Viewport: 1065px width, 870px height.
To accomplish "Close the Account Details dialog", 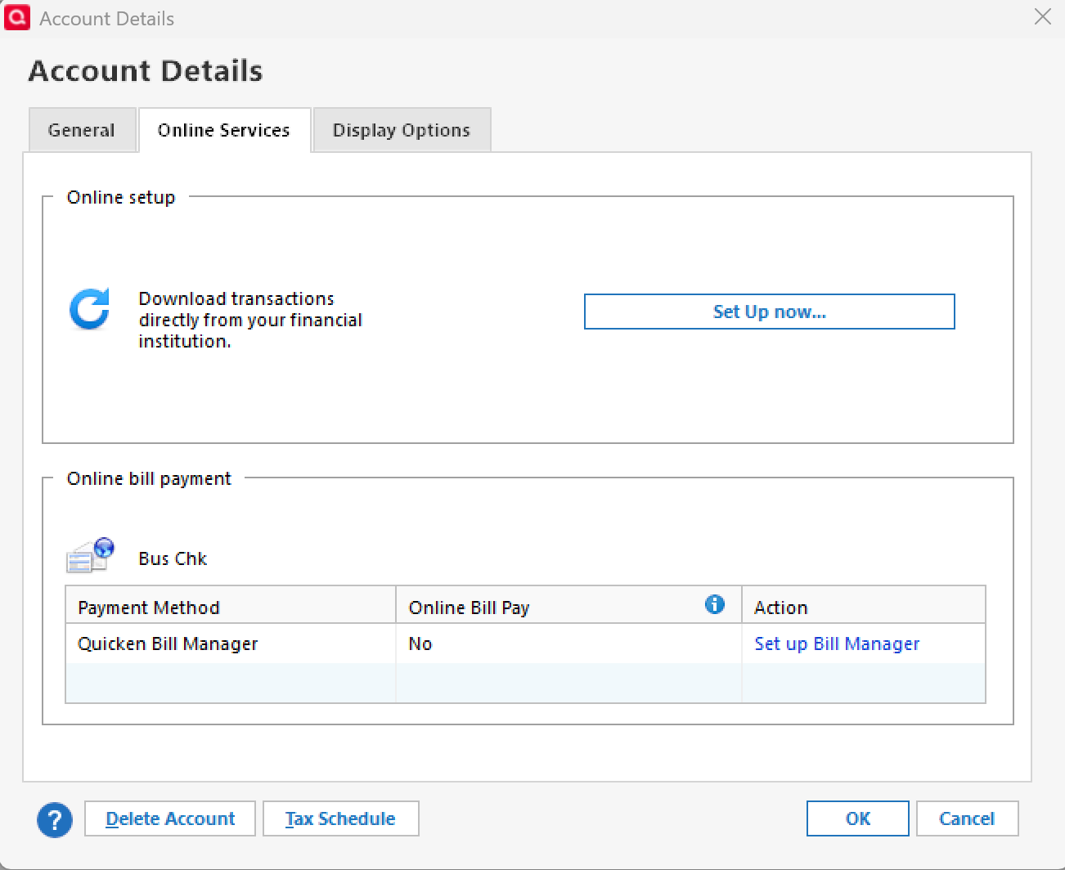I will [1042, 17].
